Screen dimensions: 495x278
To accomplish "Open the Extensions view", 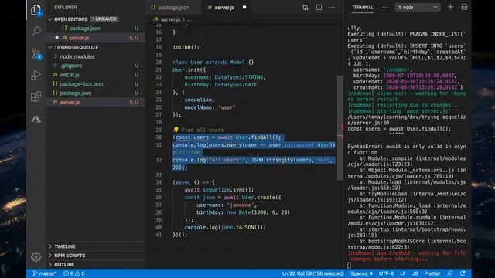I will tap(36, 96).
